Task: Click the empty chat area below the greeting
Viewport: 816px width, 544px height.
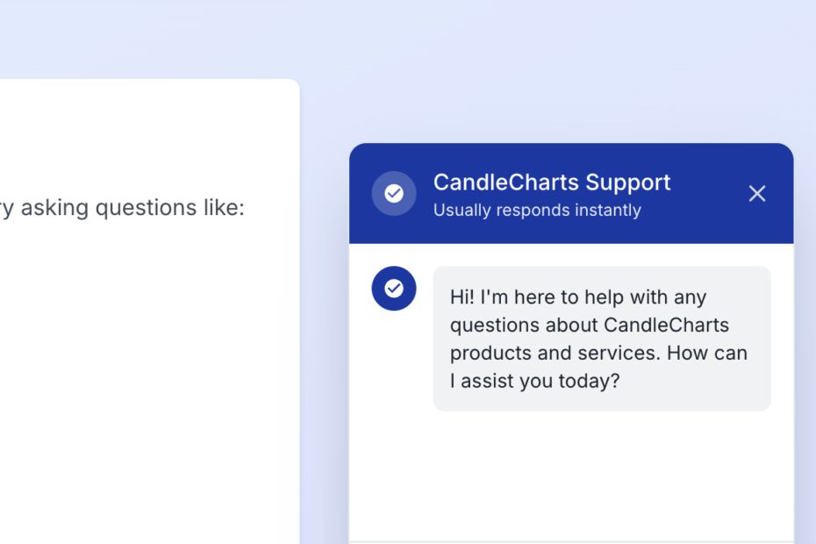Action: click(570, 474)
